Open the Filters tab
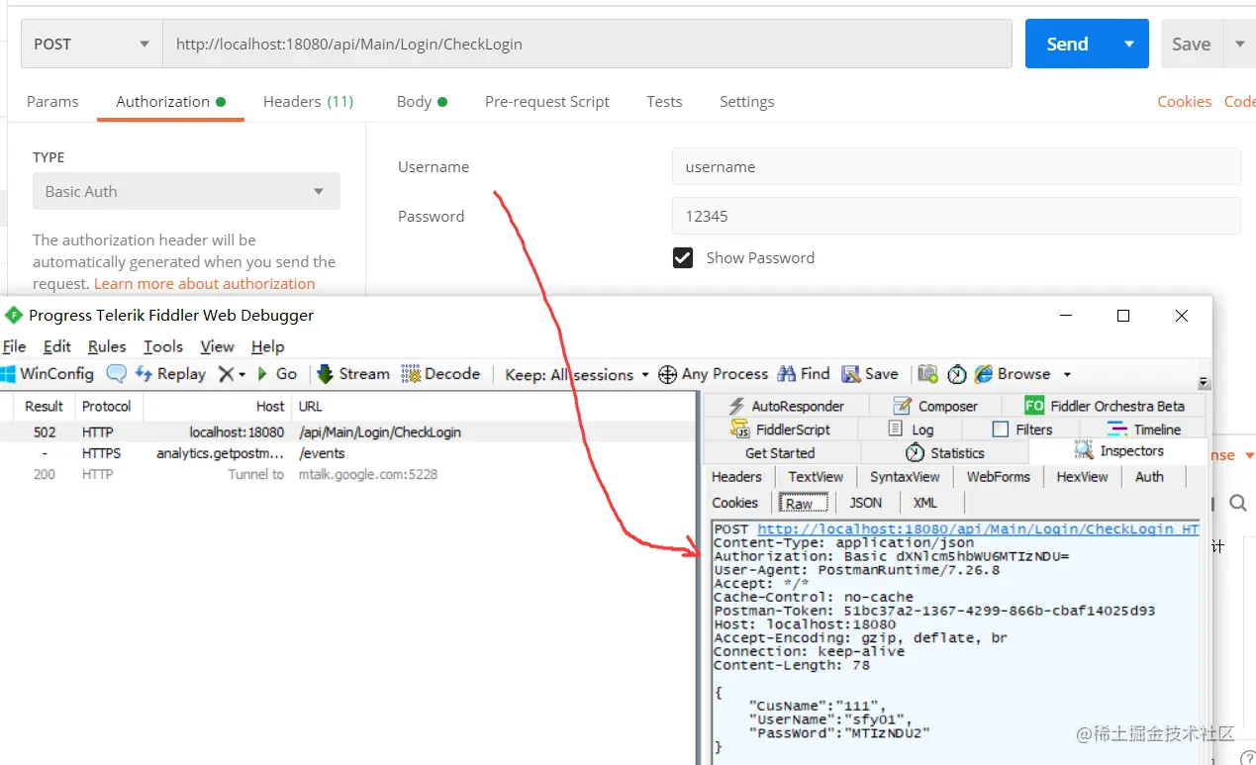 [1022, 430]
